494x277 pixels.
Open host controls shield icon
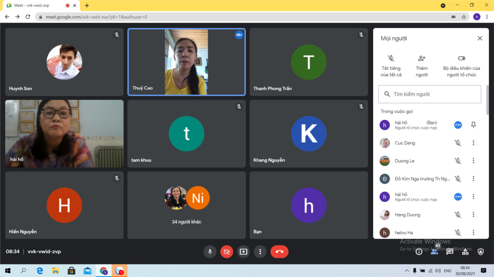(481, 252)
